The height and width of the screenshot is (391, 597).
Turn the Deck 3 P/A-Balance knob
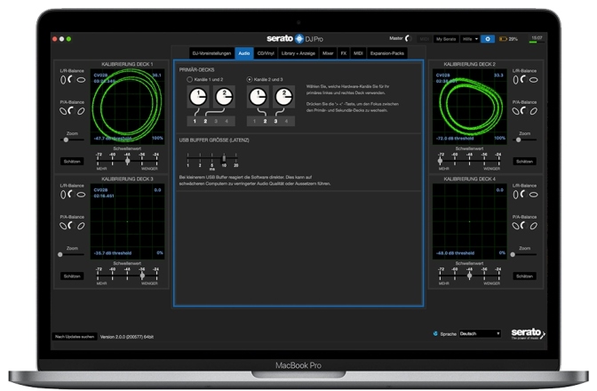pos(70,226)
